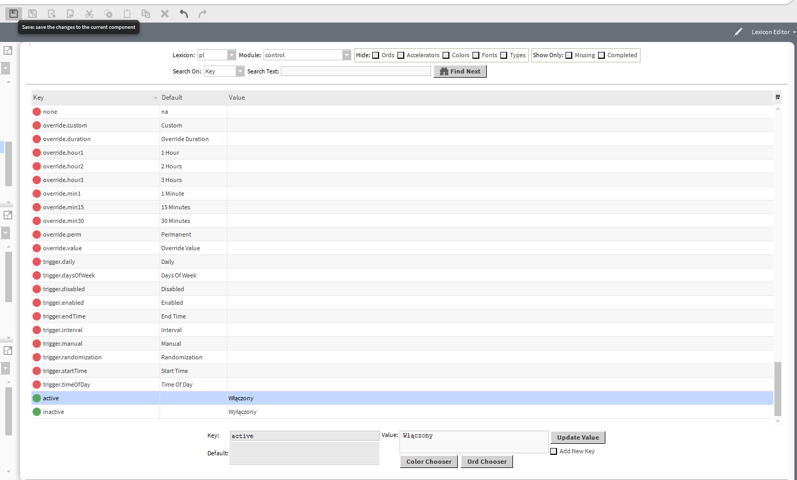Click the Paste clipboard icon

pyautogui.click(x=127, y=14)
